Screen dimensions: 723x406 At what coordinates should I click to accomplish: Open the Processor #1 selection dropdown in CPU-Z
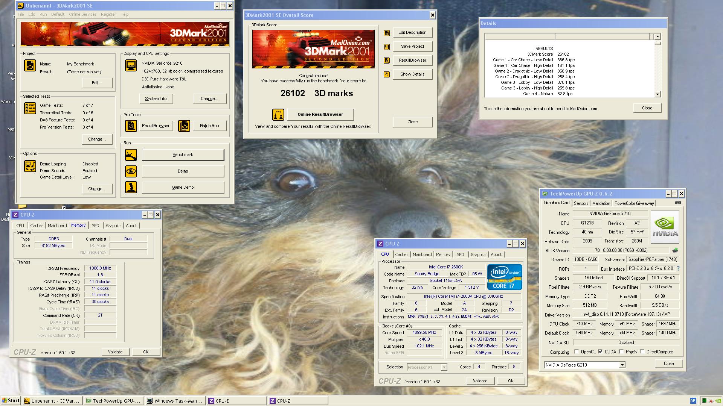coord(444,367)
